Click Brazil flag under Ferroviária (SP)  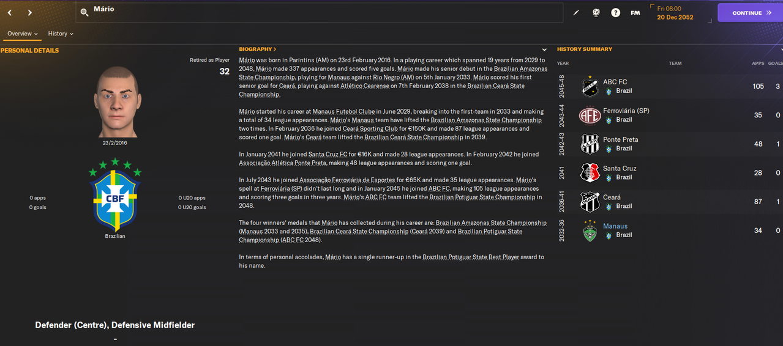tap(609, 120)
